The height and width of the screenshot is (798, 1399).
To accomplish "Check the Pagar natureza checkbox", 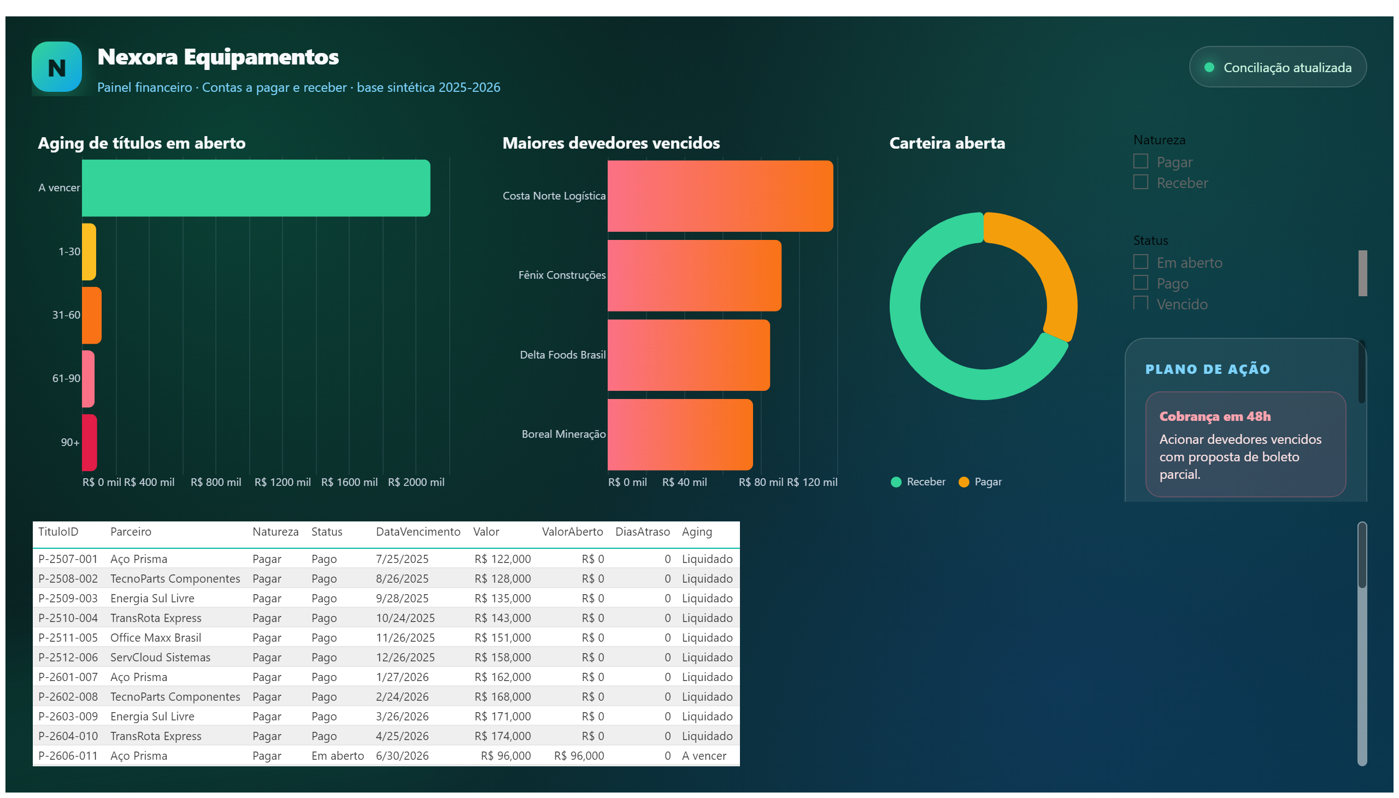I will point(1141,162).
